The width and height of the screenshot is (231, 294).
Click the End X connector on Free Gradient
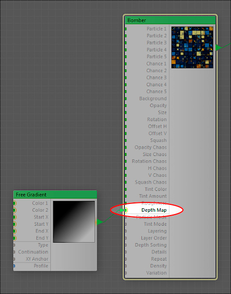pyautogui.click(x=15, y=231)
